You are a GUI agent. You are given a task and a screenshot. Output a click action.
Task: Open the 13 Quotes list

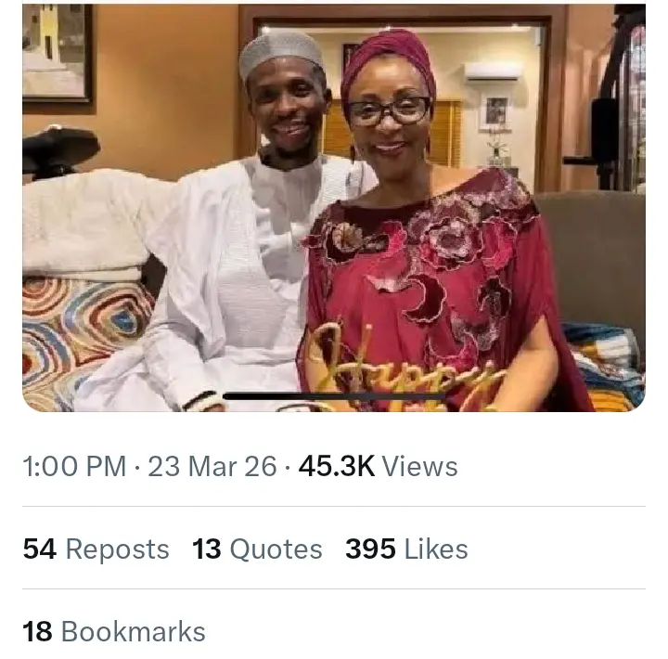(x=257, y=549)
